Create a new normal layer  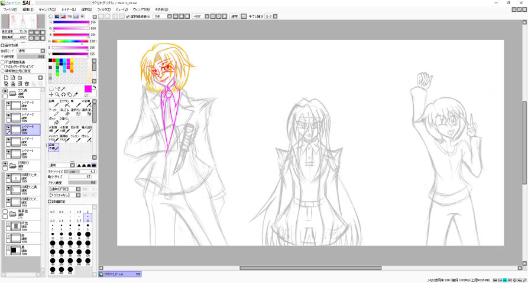pyautogui.click(x=6, y=78)
